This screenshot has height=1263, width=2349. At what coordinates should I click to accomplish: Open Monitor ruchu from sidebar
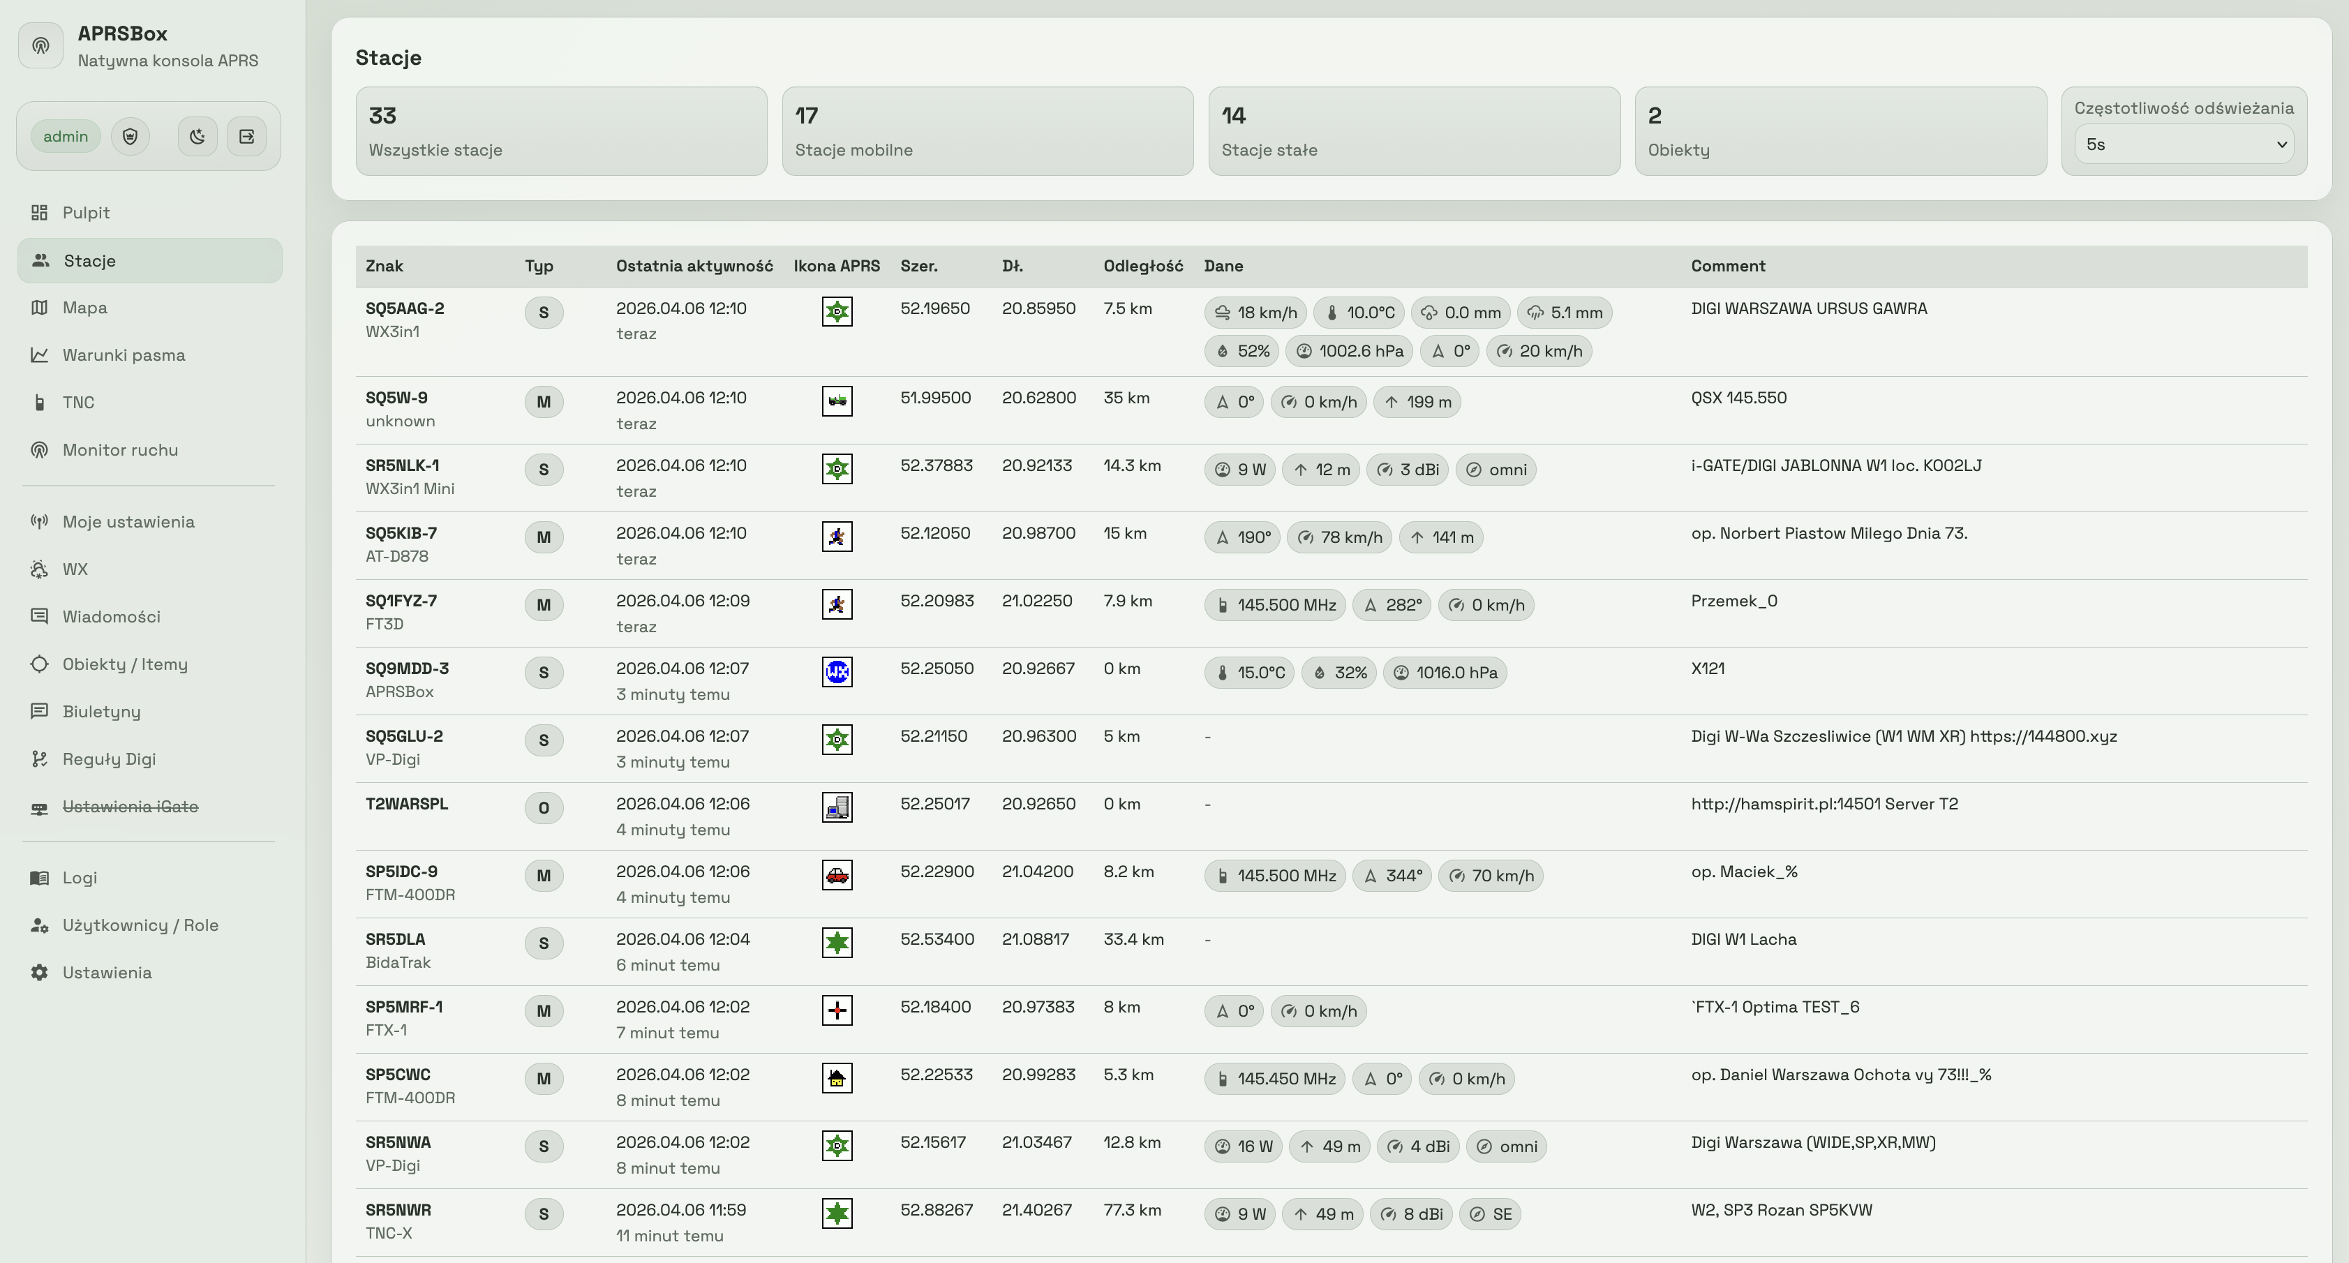119,449
